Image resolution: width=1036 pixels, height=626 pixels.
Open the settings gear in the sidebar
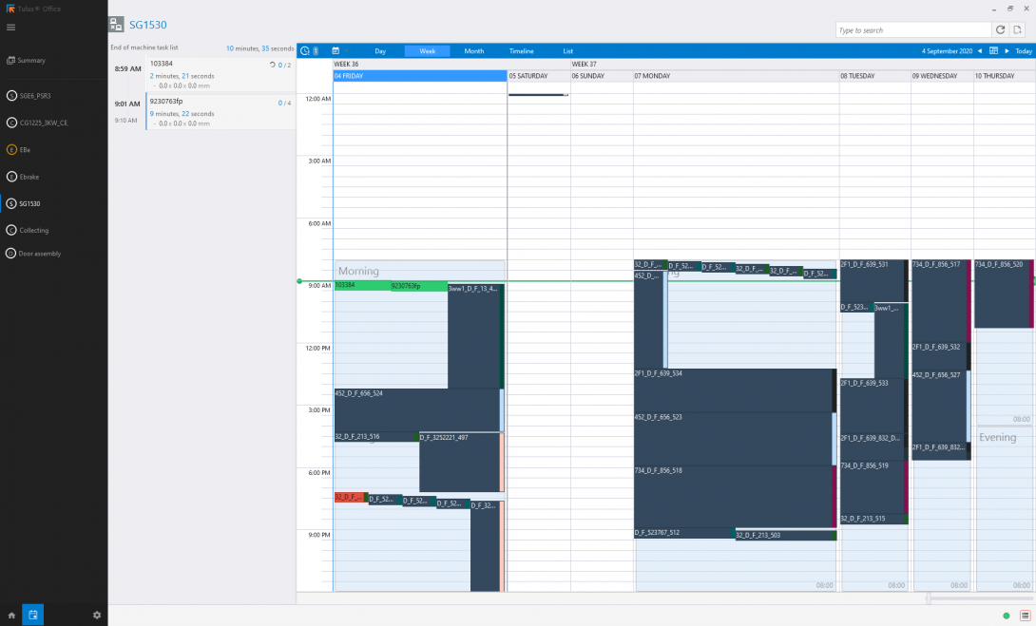tap(96, 615)
